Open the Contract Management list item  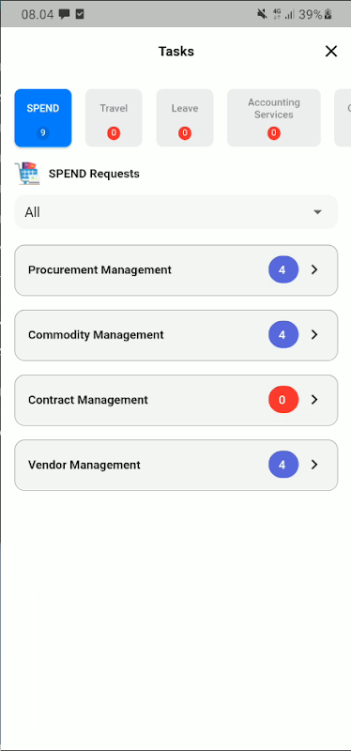(x=176, y=400)
